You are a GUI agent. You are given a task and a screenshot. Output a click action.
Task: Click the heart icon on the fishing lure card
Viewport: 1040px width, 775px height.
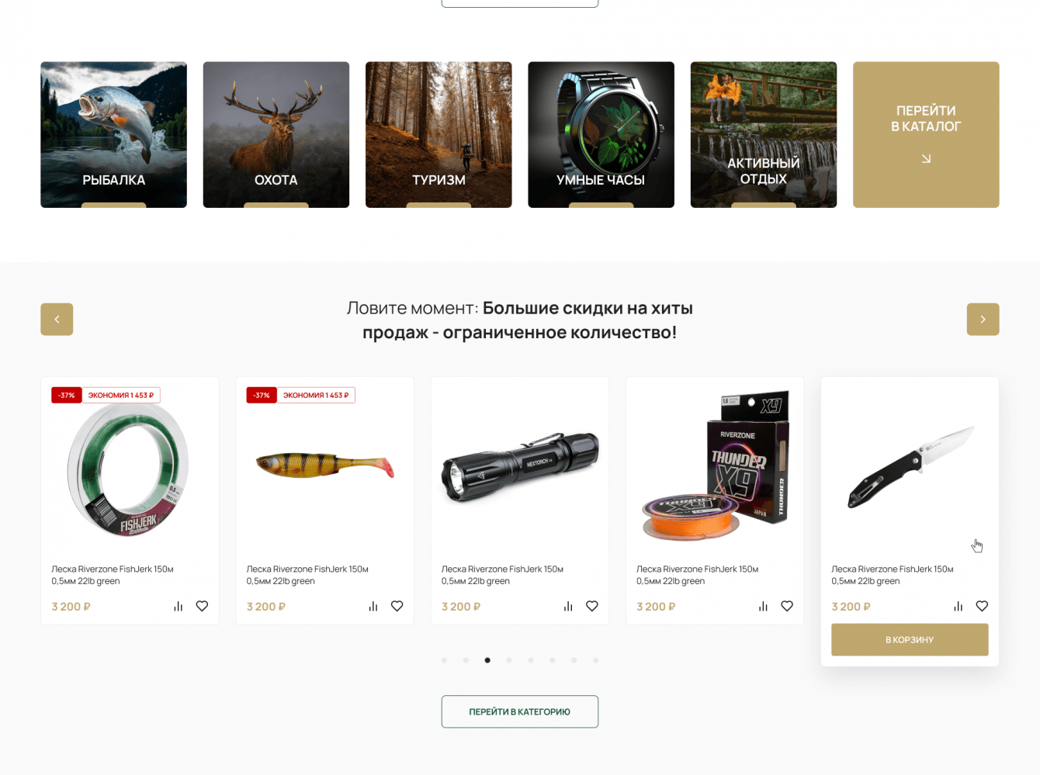click(x=397, y=606)
